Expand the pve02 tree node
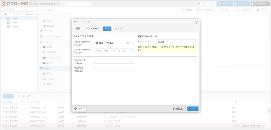The height and width of the screenshot is (130, 271). coord(6,23)
